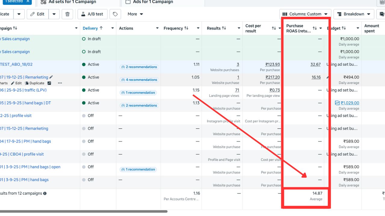
Task: View '1 recommendation' on the traffic (LPV) row
Action: 138,93
